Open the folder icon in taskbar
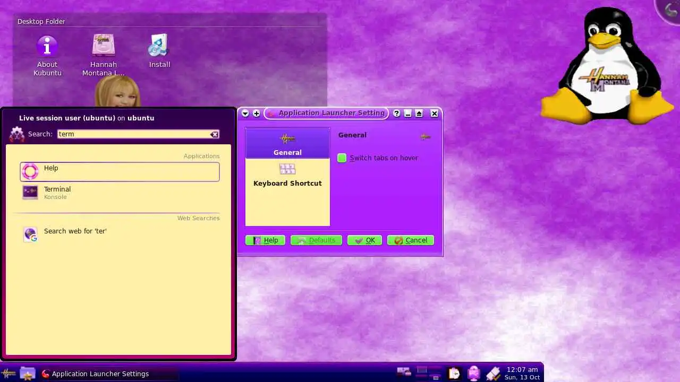The height and width of the screenshot is (382, 680). [x=28, y=374]
